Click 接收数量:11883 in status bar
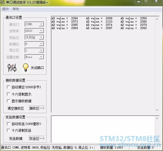This screenshot has width=163, height=151. [x=112, y=147]
